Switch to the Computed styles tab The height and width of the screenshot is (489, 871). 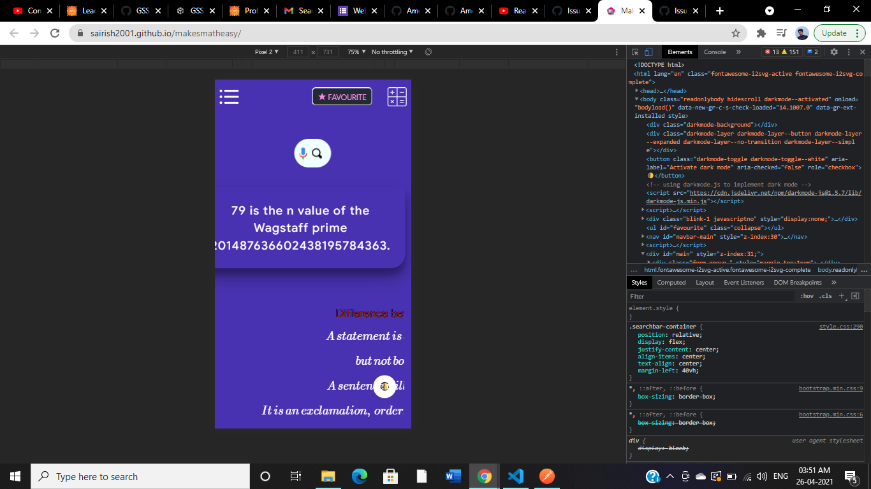(x=671, y=283)
